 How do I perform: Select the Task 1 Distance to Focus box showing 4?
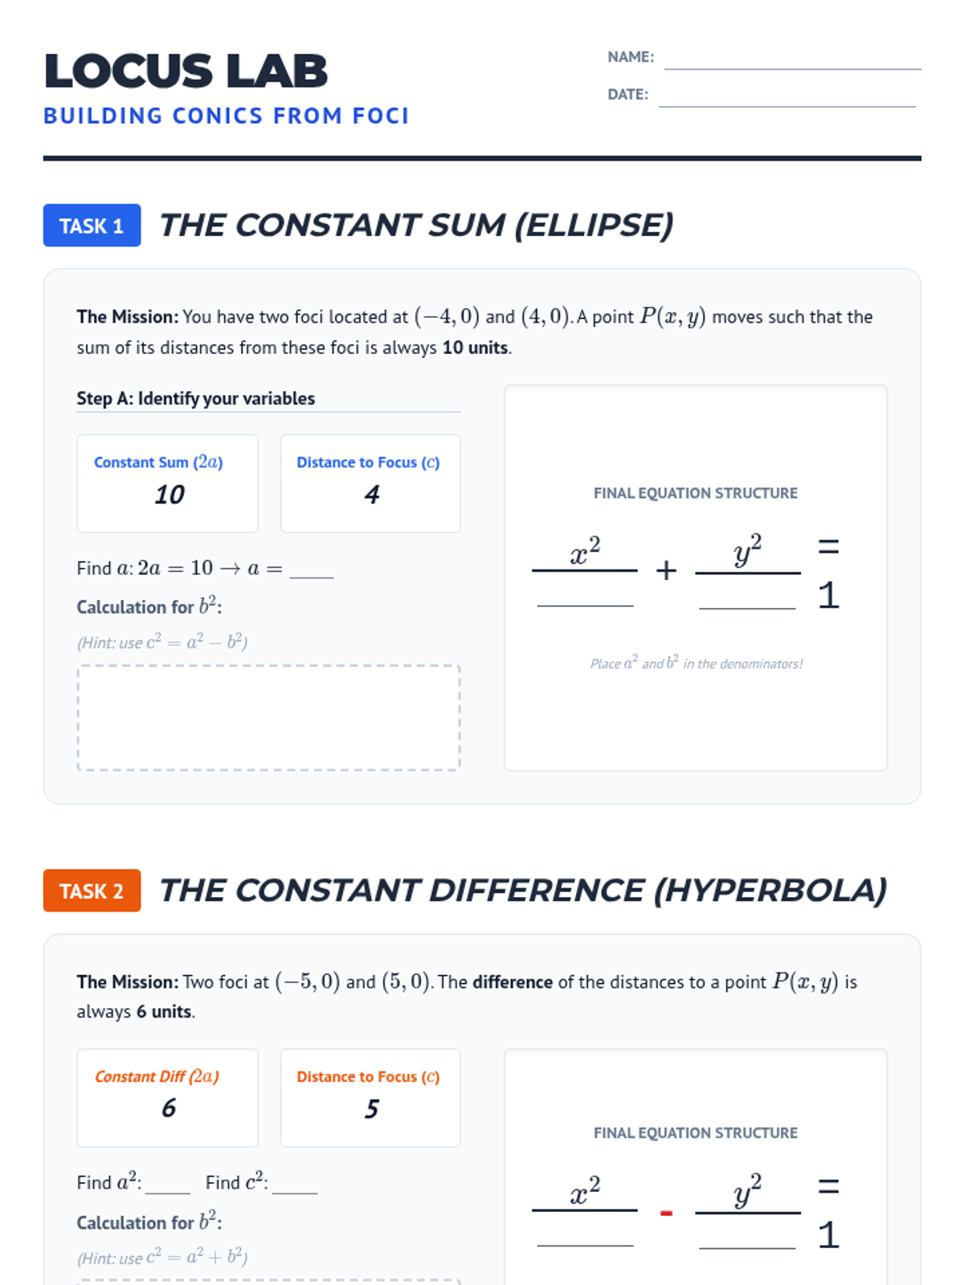(x=370, y=483)
